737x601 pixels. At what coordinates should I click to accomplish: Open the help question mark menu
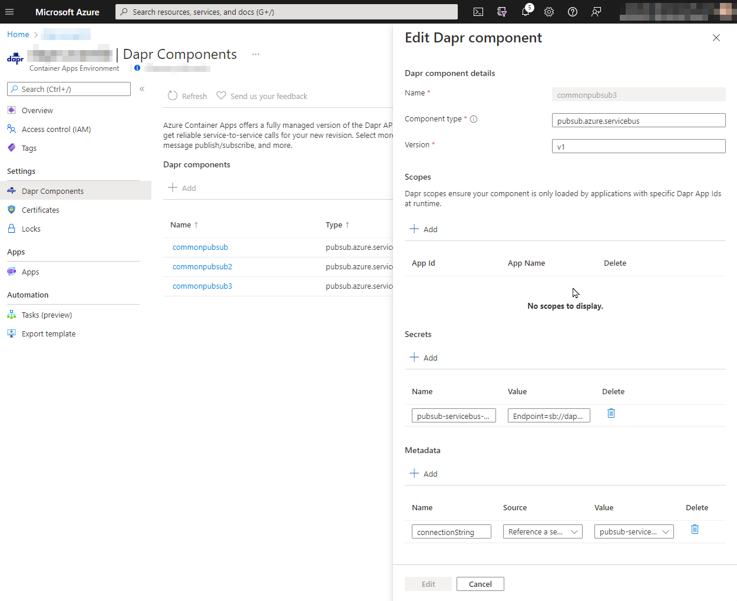coord(572,12)
